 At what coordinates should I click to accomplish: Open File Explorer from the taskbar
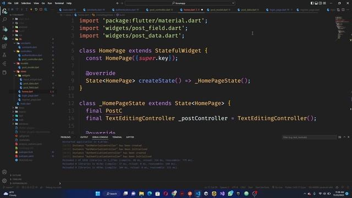pos(141,194)
